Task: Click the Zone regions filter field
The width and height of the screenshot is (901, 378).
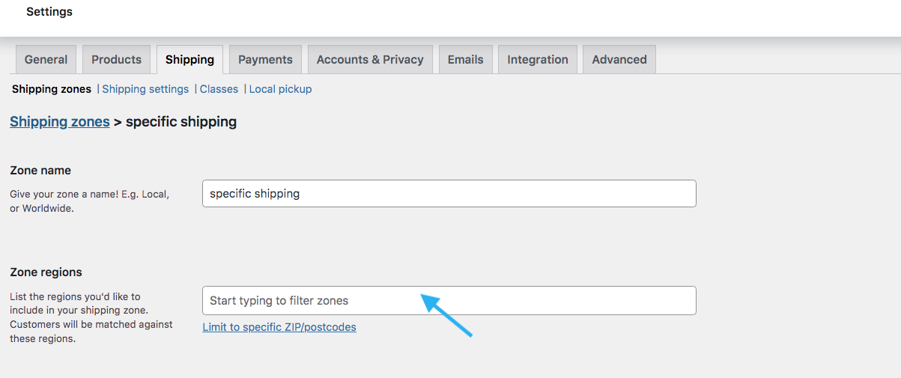Action: (x=449, y=300)
